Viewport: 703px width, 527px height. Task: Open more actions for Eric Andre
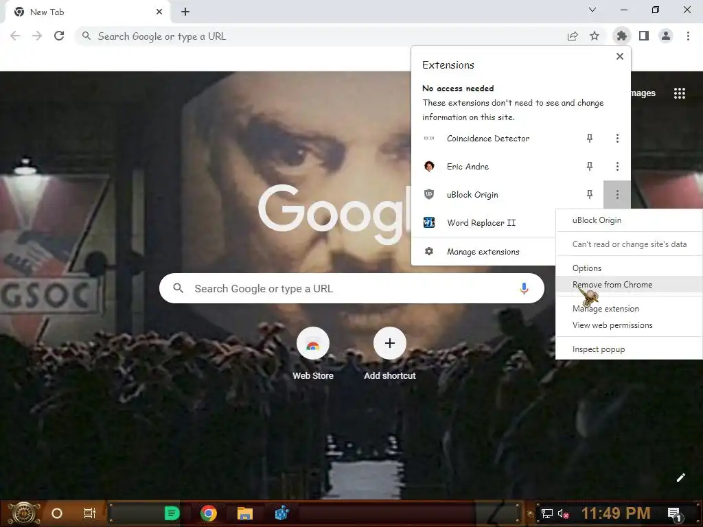617,167
